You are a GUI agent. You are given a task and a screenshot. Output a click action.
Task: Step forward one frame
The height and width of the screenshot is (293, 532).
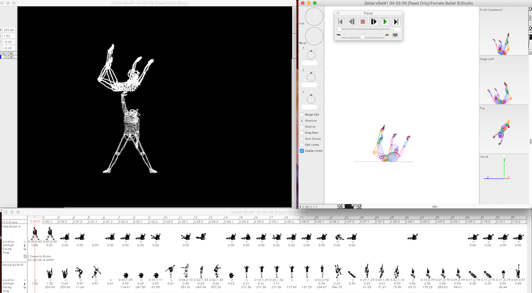pyautogui.click(x=374, y=22)
